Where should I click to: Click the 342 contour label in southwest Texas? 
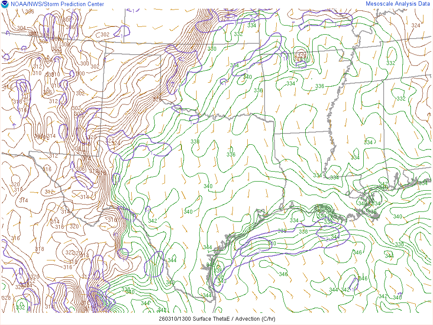pos(152,221)
